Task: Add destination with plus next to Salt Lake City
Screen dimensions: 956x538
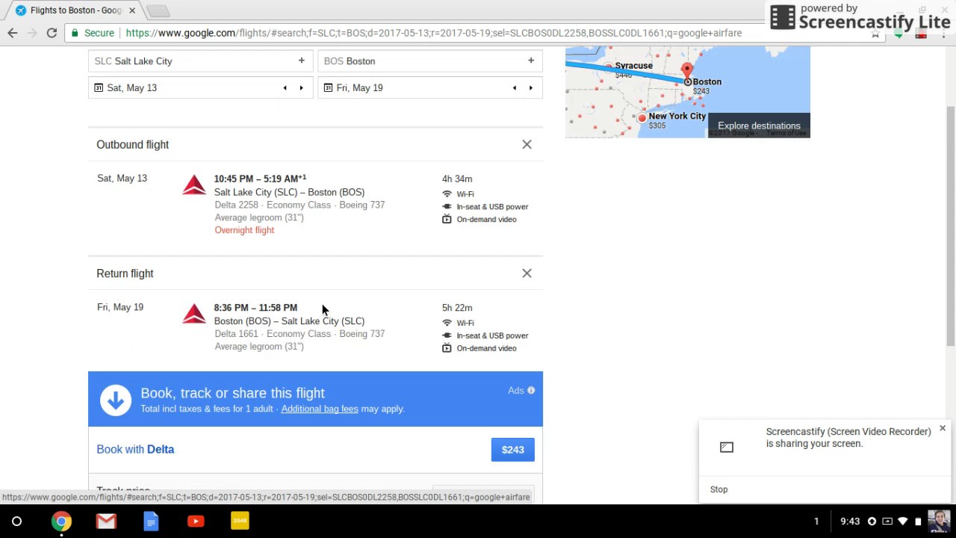Action: click(302, 61)
